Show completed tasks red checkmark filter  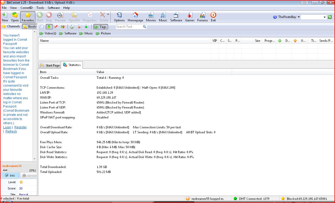(56, 27)
